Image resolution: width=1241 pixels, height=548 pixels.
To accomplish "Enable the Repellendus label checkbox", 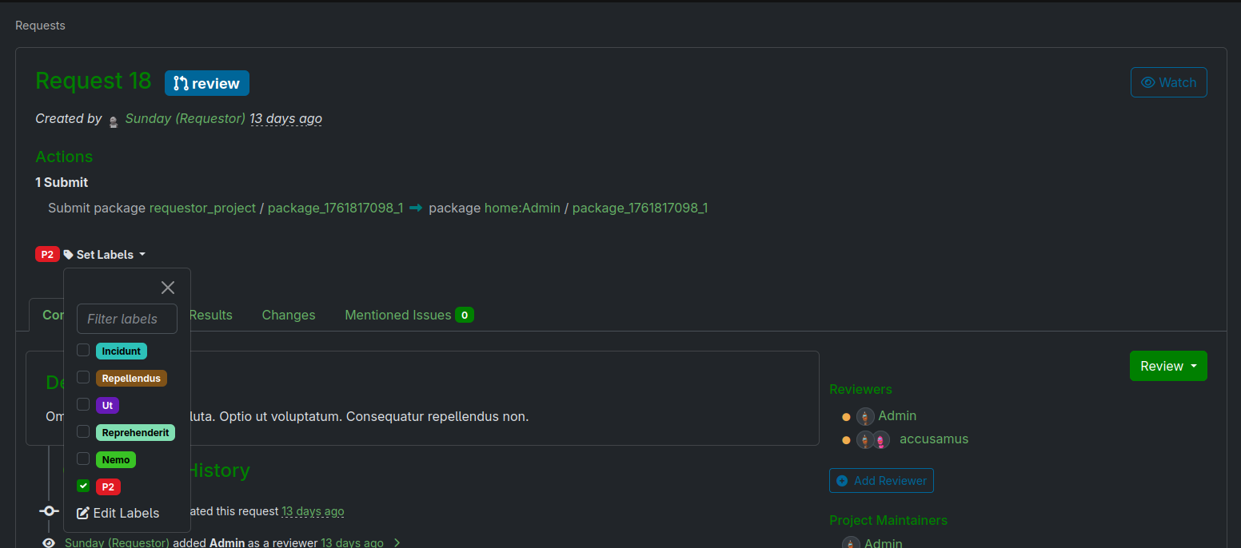I will click(x=83, y=377).
